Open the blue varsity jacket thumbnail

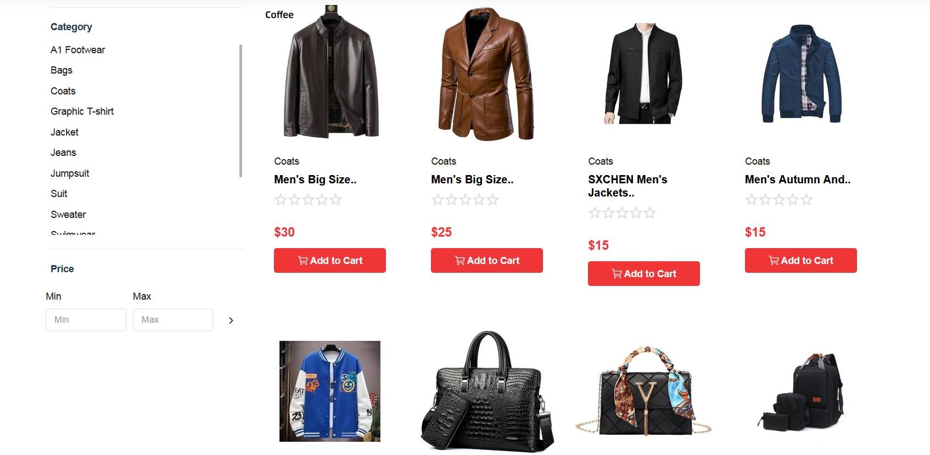(x=330, y=391)
